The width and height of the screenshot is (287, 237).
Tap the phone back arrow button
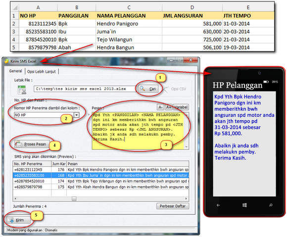pos(218,205)
